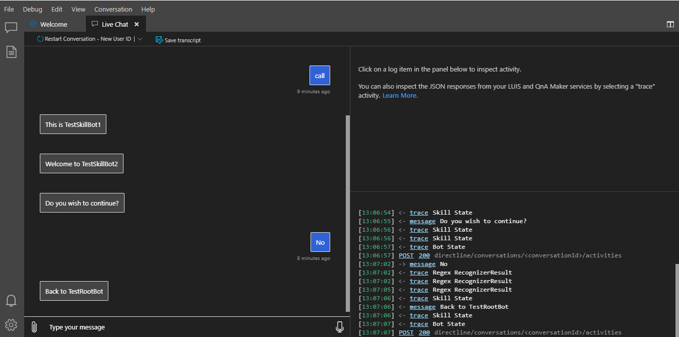Open the transcripts panel icon in the sidebar

pos(11,52)
